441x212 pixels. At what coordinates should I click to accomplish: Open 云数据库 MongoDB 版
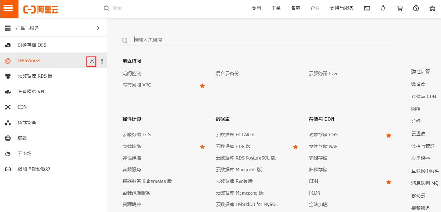click(x=239, y=170)
